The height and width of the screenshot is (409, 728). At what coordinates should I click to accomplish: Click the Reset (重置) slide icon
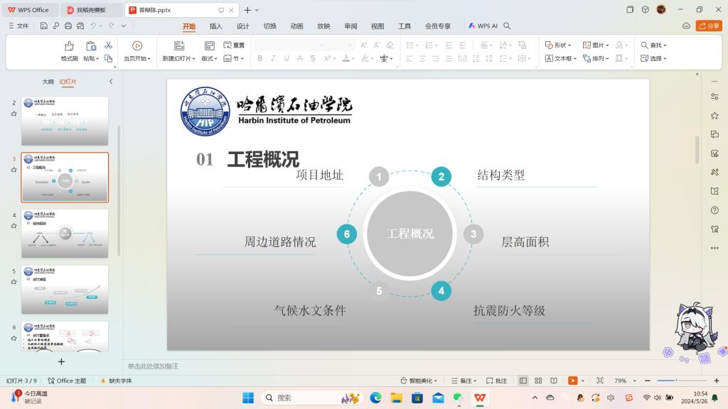coord(227,45)
